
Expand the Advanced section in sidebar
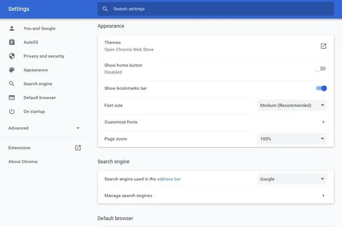pyautogui.click(x=44, y=128)
